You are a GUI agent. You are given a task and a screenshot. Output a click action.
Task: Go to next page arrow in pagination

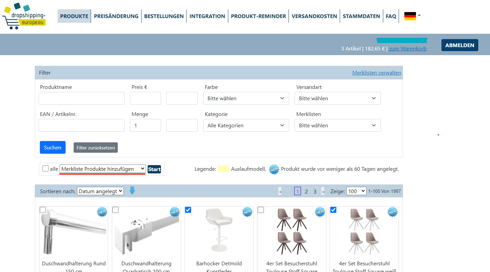(323, 191)
